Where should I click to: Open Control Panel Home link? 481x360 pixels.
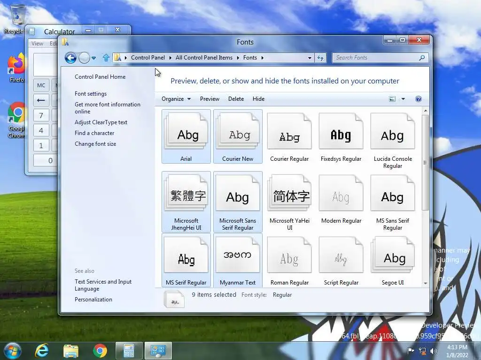tap(100, 77)
